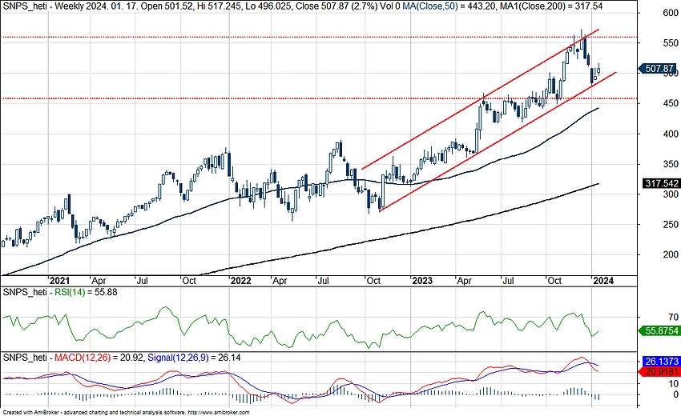Click the SNPS_heti Weekly chart title
This screenshot has width=681, height=416.
click(x=48, y=6)
